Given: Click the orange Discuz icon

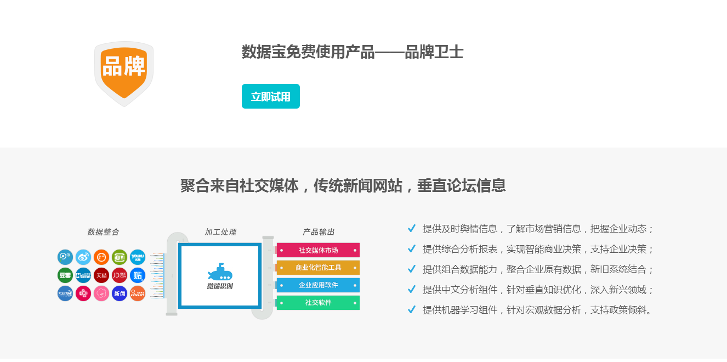Looking at the screenshot, I should (x=138, y=293).
